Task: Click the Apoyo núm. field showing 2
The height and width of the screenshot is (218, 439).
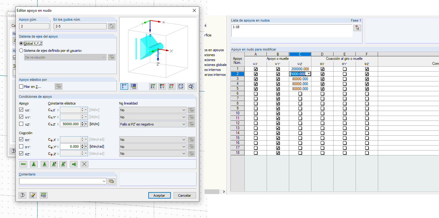Action: click(x=34, y=26)
